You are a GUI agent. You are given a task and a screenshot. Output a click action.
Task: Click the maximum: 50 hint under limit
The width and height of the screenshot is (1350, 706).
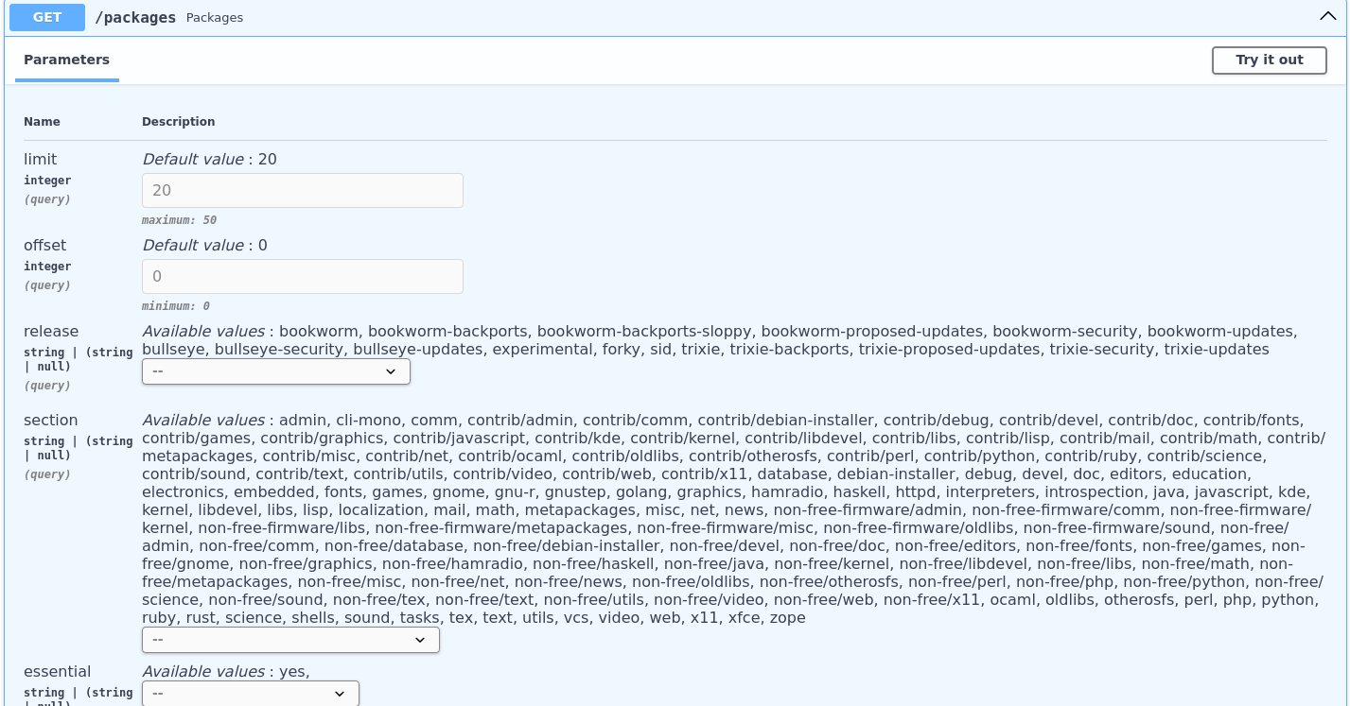click(x=179, y=219)
